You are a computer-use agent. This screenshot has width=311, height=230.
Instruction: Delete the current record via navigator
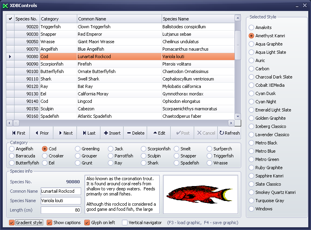135,133
